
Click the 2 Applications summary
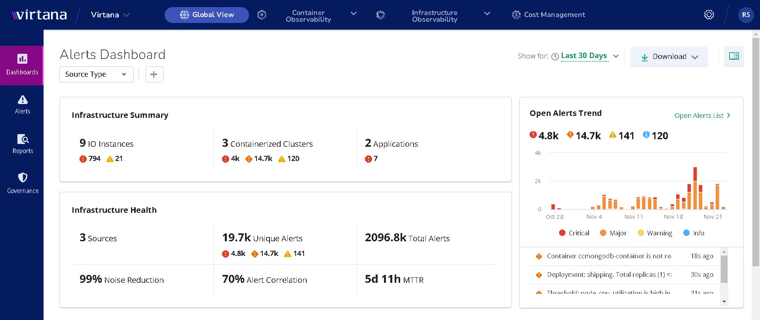tap(391, 143)
